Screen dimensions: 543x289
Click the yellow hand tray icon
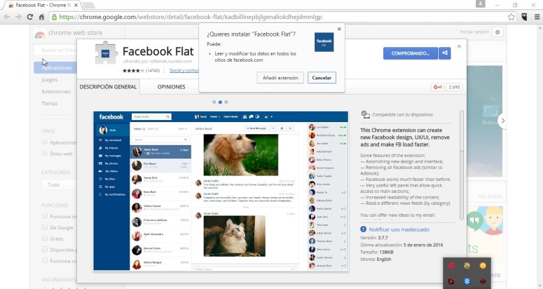pos(467,266)
